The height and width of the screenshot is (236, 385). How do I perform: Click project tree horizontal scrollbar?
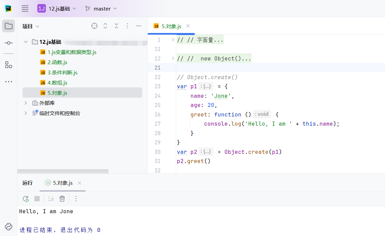pyautogui.click(x=63, y=171)
